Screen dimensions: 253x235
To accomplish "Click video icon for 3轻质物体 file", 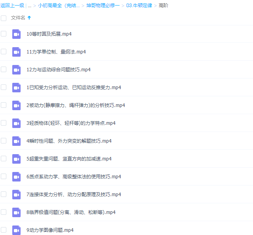I will click(x=16, y=123).
